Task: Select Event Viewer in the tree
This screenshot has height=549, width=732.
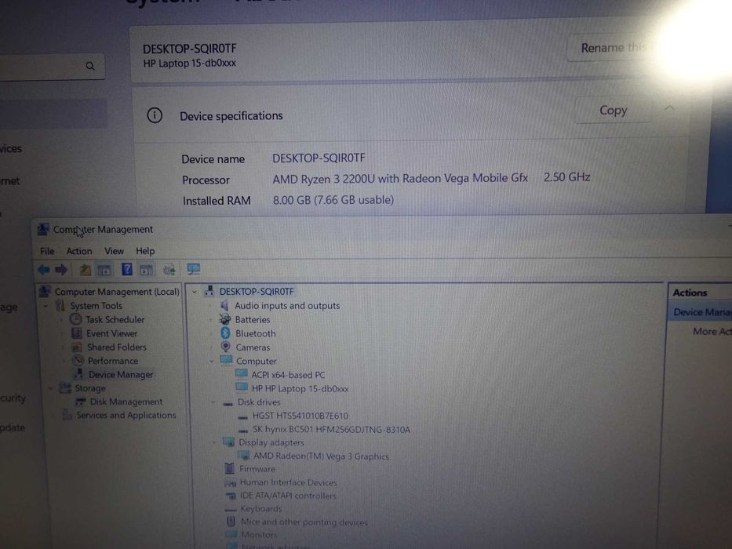Action: pyautogui.click(x=111, y=333)
